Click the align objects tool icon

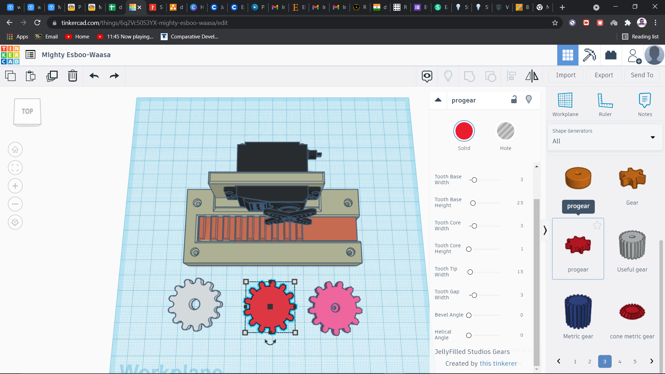point(511,76)
